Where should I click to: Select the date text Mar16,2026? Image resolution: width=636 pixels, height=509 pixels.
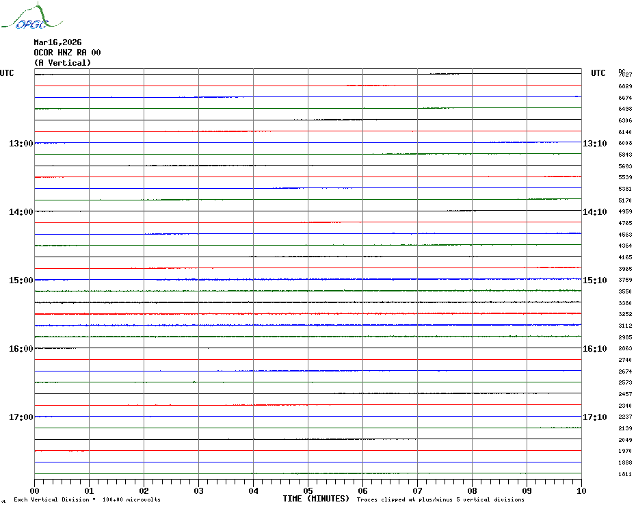pos(57,42)
